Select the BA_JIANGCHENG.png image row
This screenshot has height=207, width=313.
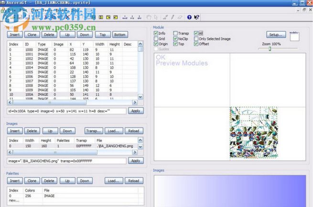pos(73,146)
